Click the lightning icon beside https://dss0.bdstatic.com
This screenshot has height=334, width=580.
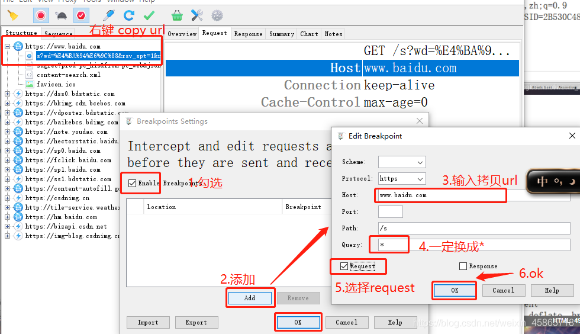[18, 94]
